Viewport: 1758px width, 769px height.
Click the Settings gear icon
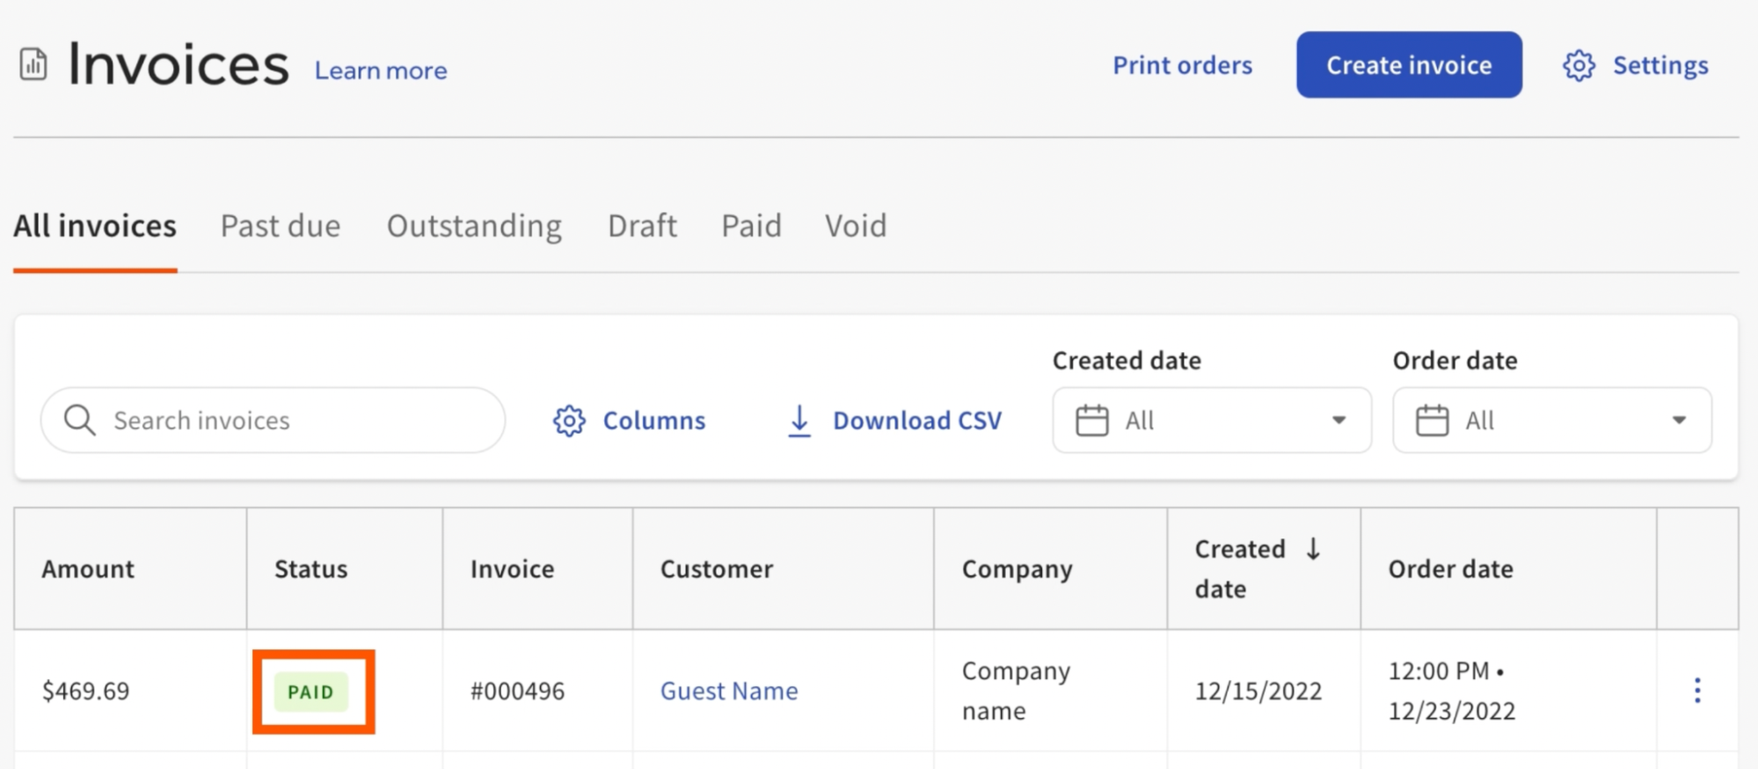tap(1579, 66)
